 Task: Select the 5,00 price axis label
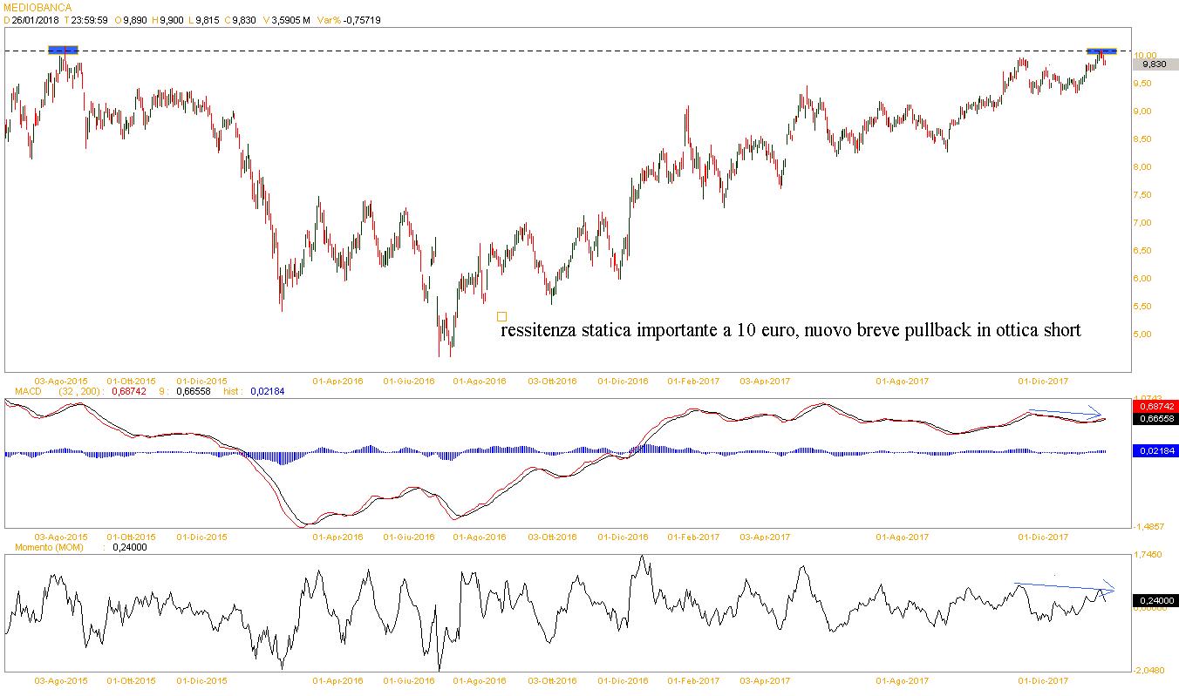coord(1144,334)
